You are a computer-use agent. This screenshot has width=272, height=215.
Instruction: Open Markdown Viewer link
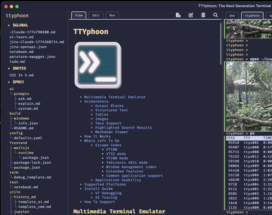111,132
